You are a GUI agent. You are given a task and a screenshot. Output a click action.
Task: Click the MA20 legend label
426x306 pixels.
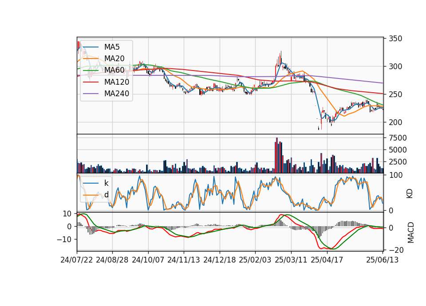click(x=114, y=59)
